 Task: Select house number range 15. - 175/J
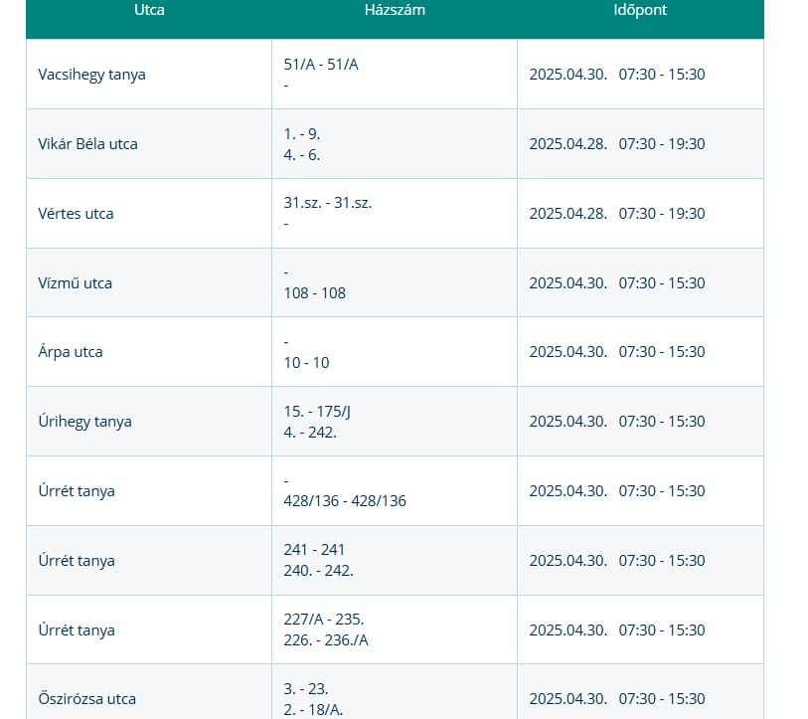click(x=317, y=411)
